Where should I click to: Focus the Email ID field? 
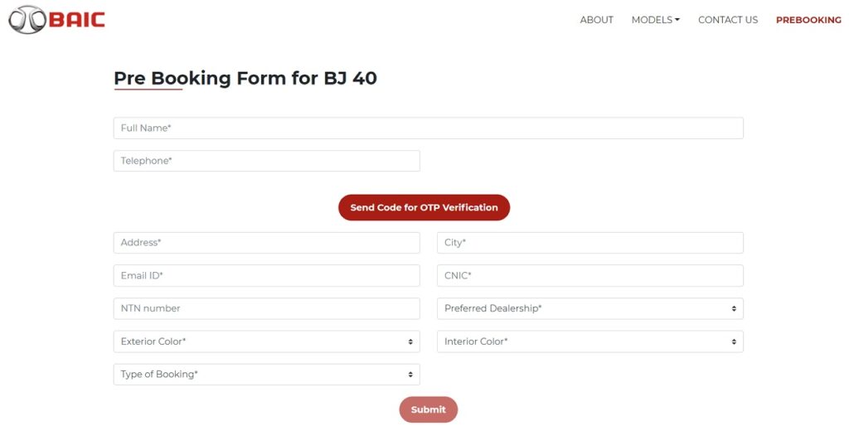pos(266,275)
